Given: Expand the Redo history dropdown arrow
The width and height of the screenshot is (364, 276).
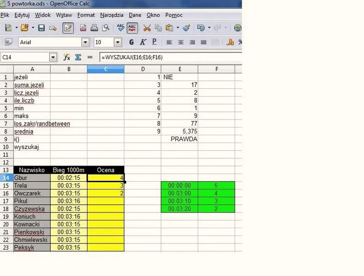Looking at the screenshot, I should coord(225,28).
